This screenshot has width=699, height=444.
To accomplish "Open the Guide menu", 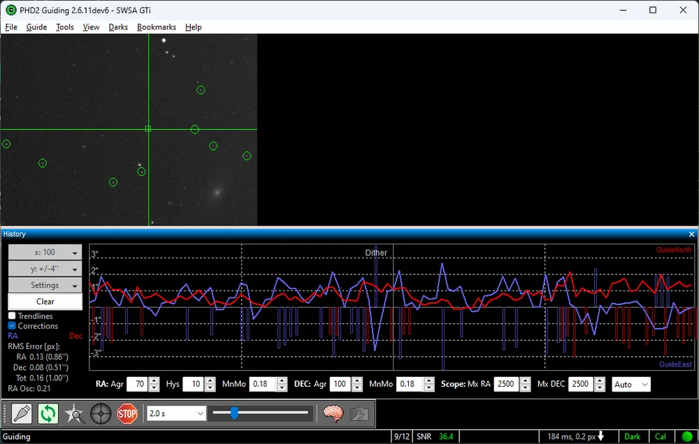I will (x=36, y=27).
